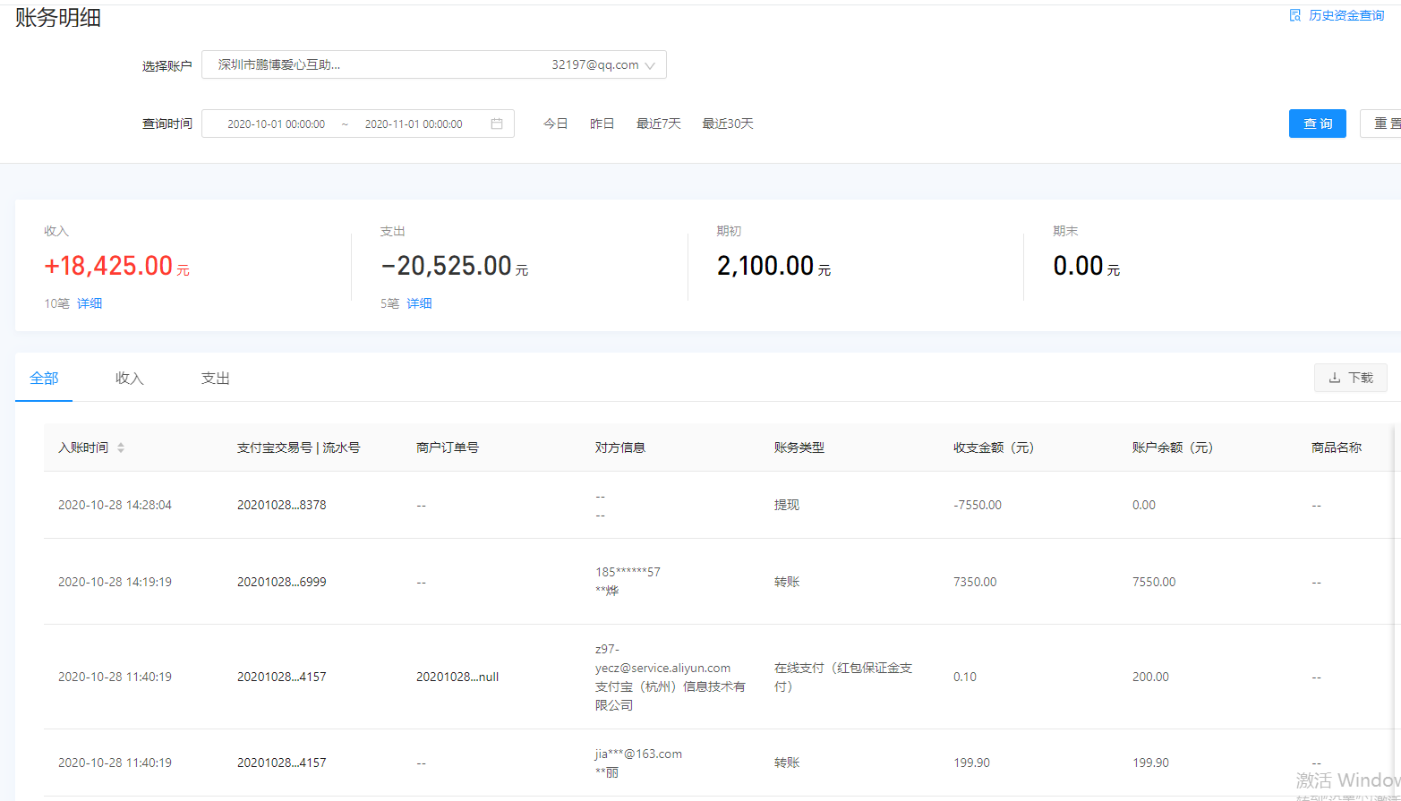Click the calendar icon in date range field
The width and height of the screenshot is (1401, 801).
[x=497, y=124]
